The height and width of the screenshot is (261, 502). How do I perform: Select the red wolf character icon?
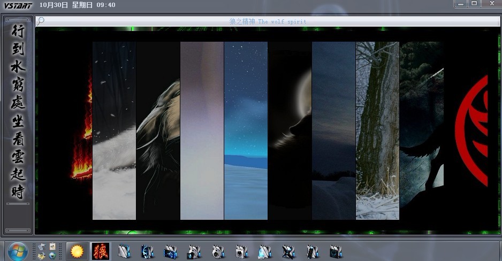pyautogui.click(x=101, y=251)
